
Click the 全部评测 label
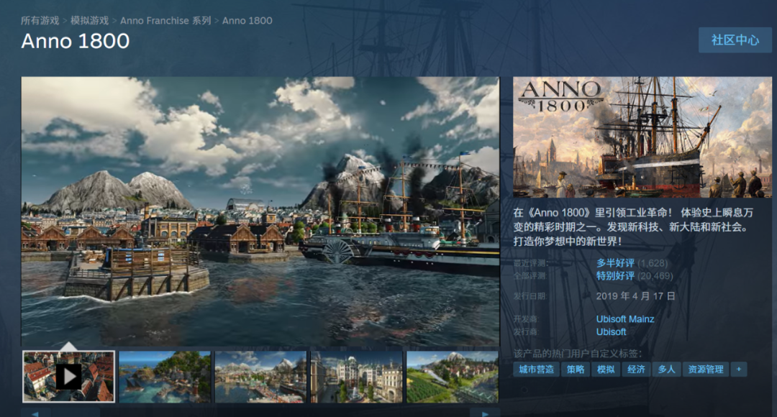[530, 276]
